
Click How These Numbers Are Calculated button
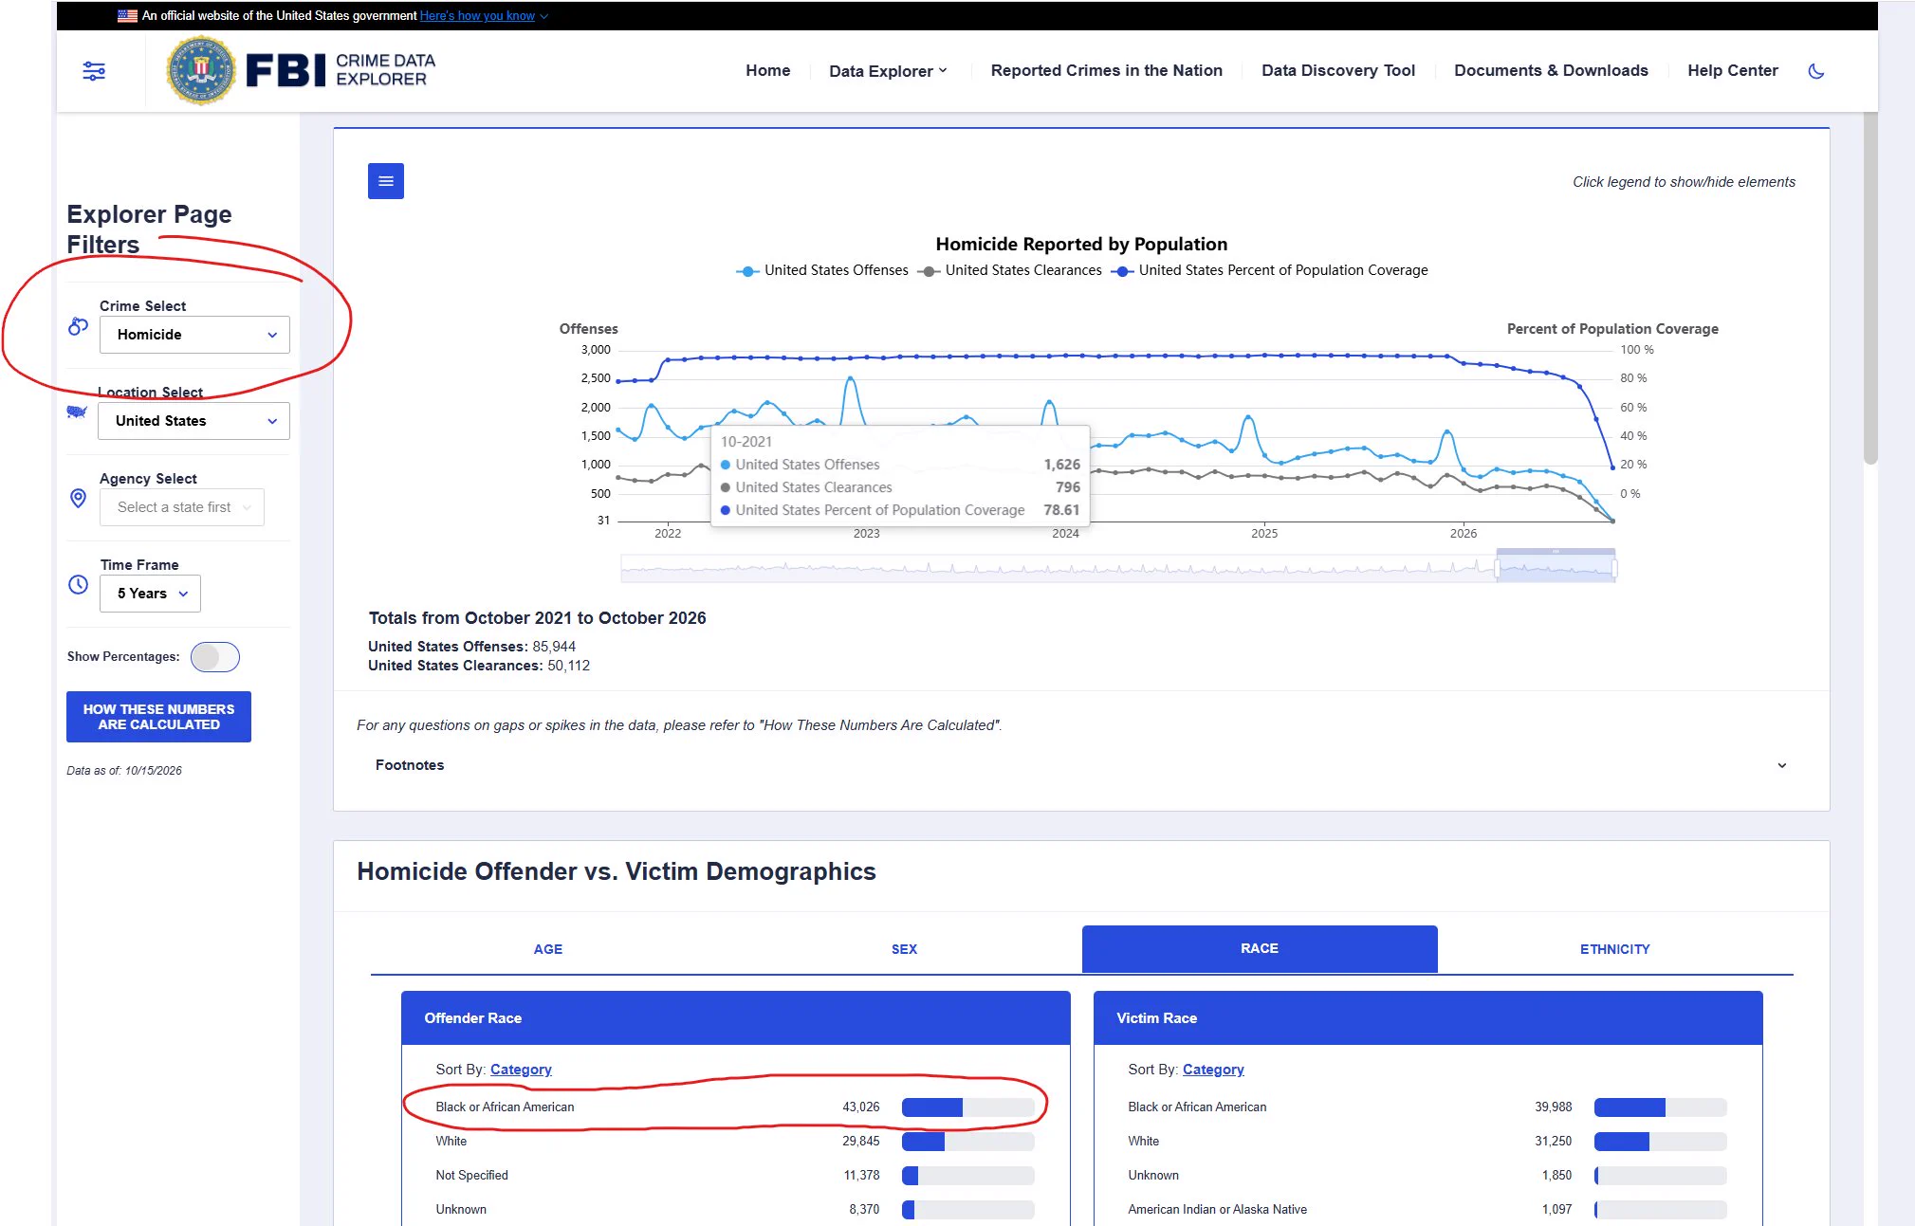pyautogui.click(x=158, y=717)
